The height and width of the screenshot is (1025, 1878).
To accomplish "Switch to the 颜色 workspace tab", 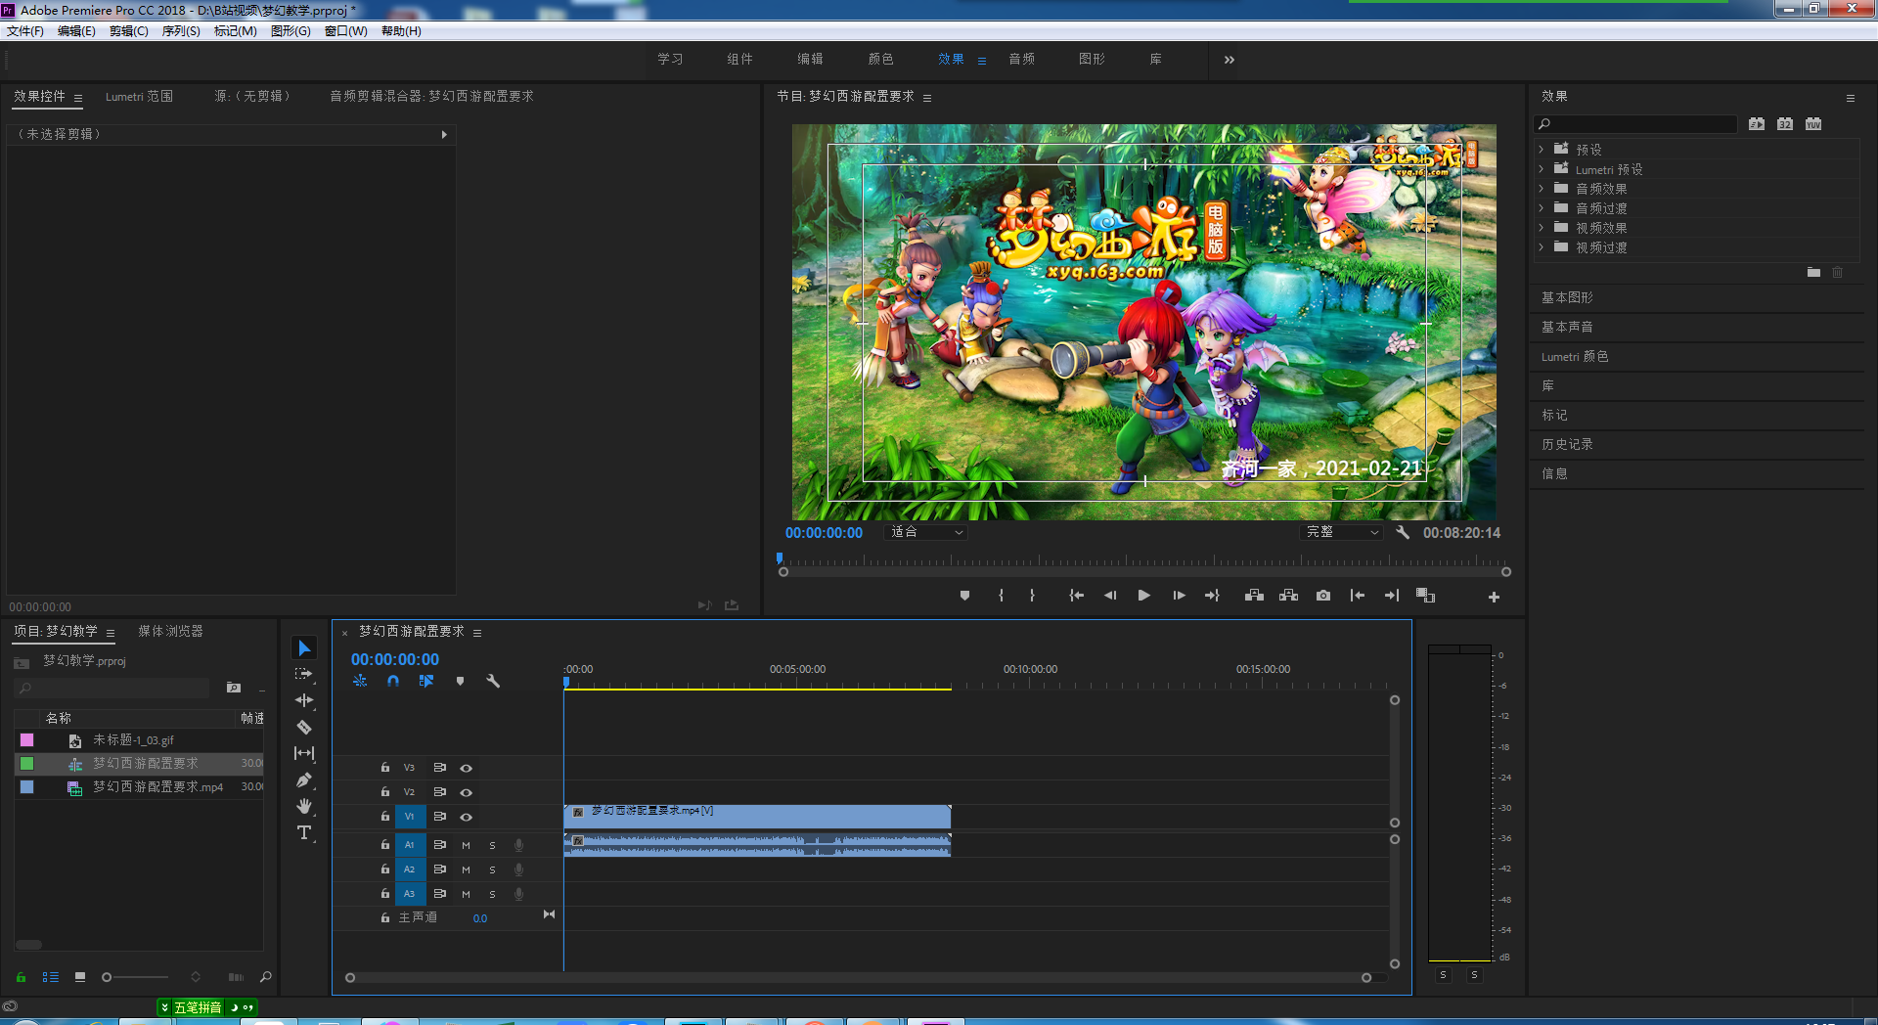I will click(x=880, y=60).
